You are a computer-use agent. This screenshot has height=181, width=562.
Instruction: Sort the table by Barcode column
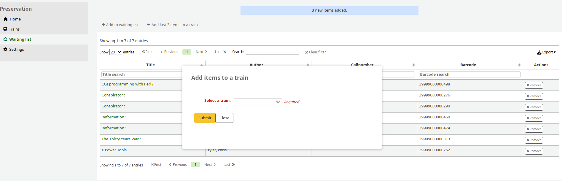point(468,65)
